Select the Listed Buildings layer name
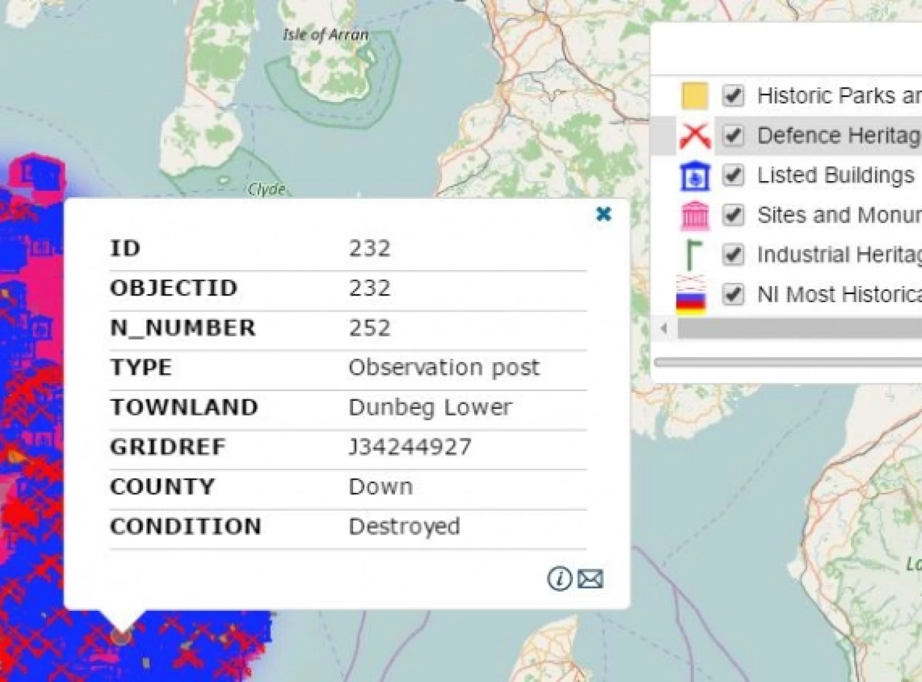922x682 pixels. 835,176
